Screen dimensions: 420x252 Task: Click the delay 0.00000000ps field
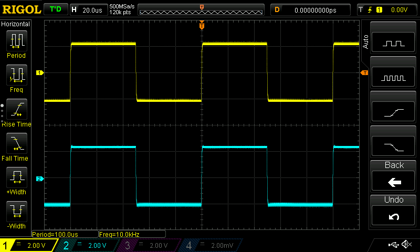click(x=310, y=10)
